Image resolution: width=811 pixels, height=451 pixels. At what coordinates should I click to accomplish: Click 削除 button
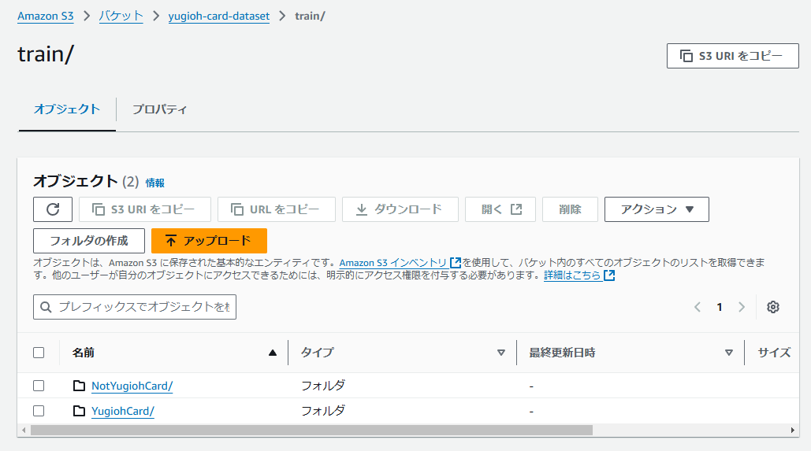coord(570,209)
